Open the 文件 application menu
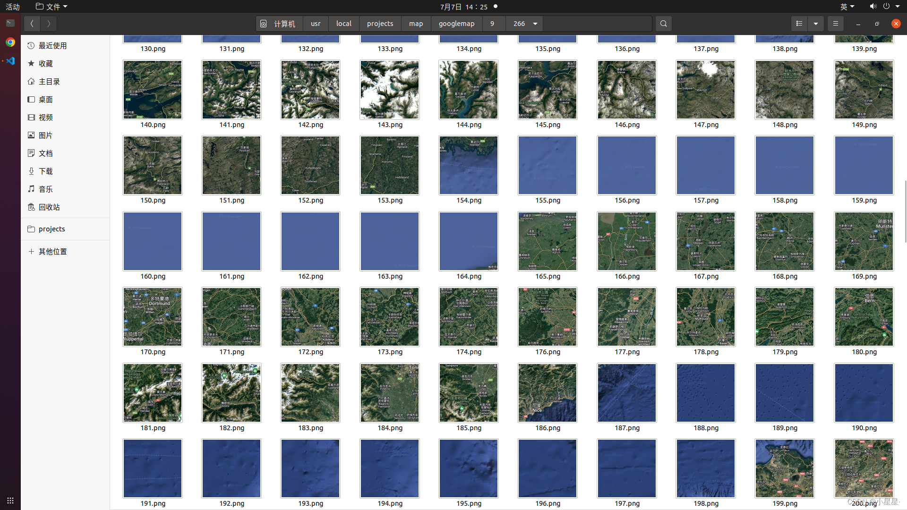 [51, 7]
